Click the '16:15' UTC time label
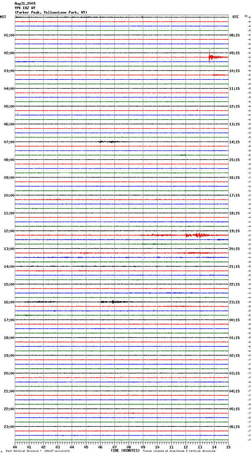 235,178
